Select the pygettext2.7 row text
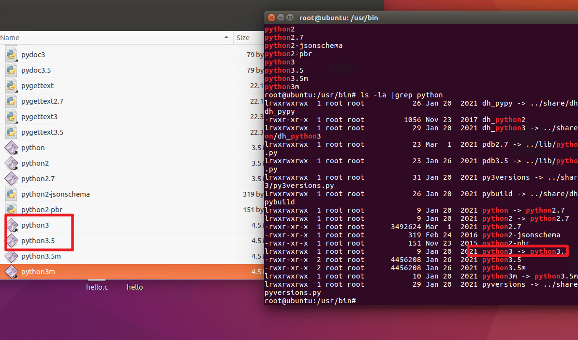The height and width of the screenshot is (340, 578). 43,101
